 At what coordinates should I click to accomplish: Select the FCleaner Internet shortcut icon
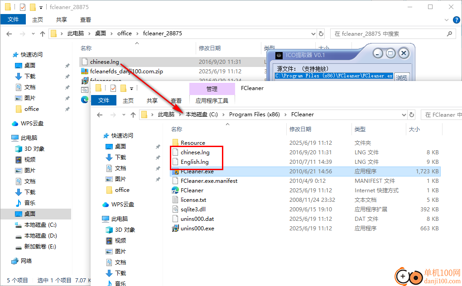click(x=175, y=190)
